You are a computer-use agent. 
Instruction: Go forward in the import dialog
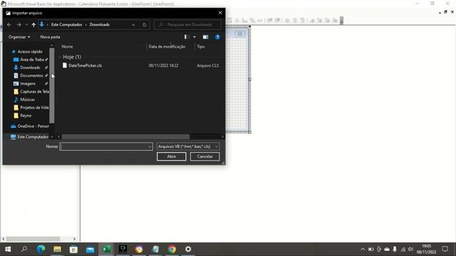(19, 25)
